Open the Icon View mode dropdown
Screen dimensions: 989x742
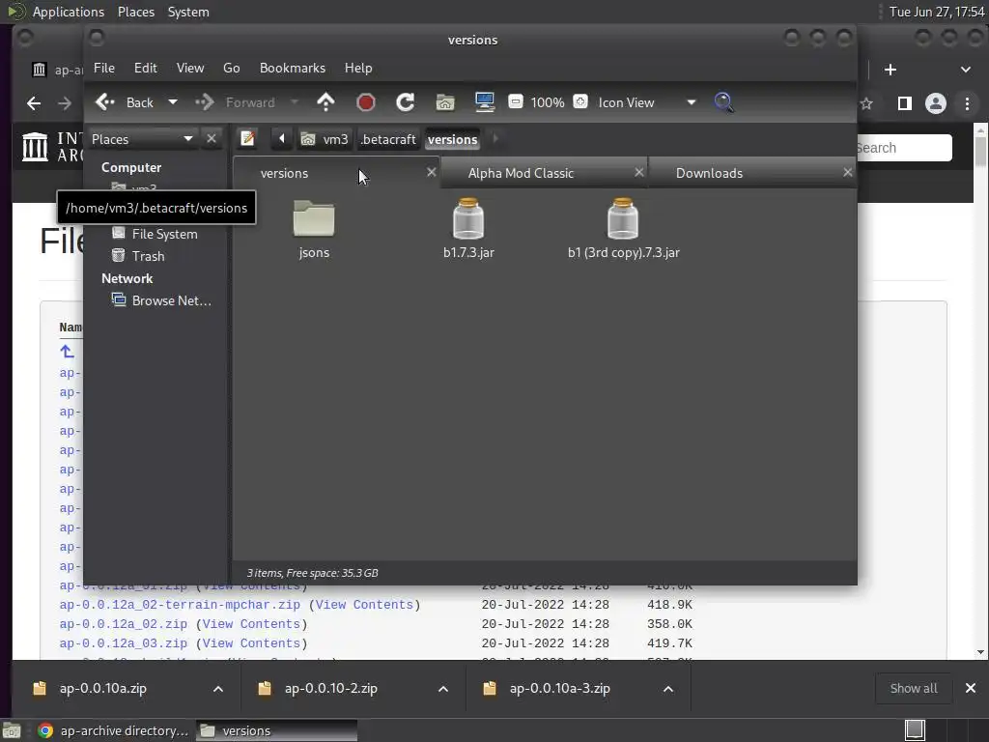coord(646,102)
